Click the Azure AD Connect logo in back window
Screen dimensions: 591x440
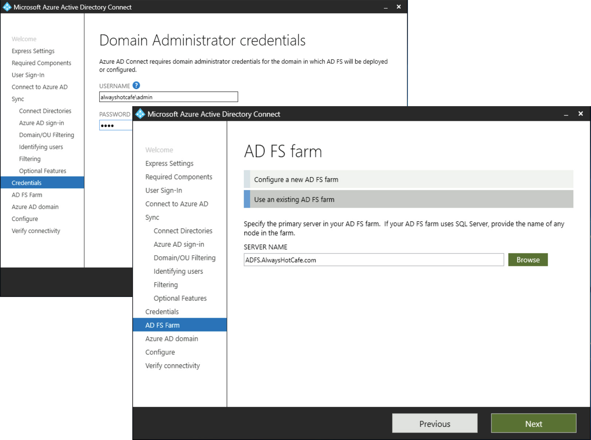tap(7, 7)
